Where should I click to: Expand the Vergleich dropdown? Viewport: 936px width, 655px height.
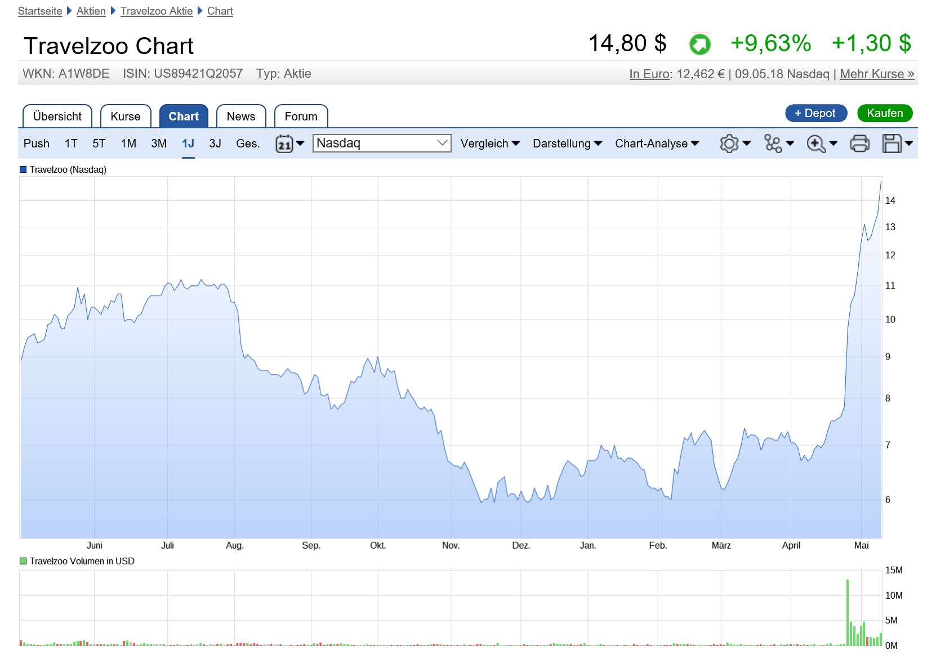490,143
